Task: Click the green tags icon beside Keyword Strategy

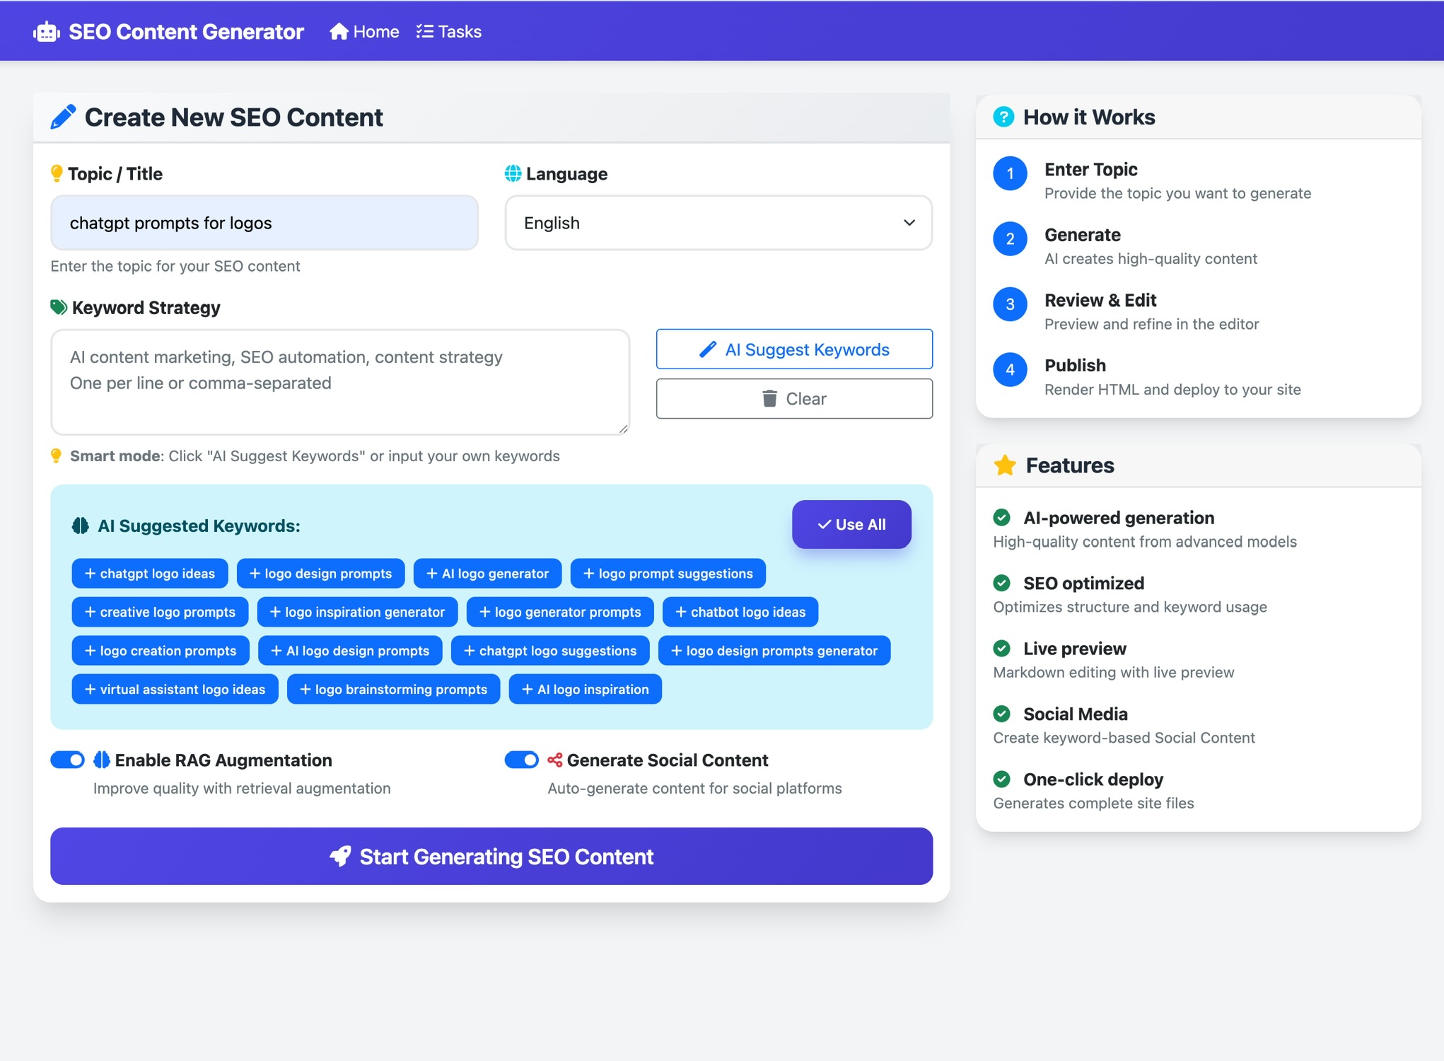Action: coord(59,307)
